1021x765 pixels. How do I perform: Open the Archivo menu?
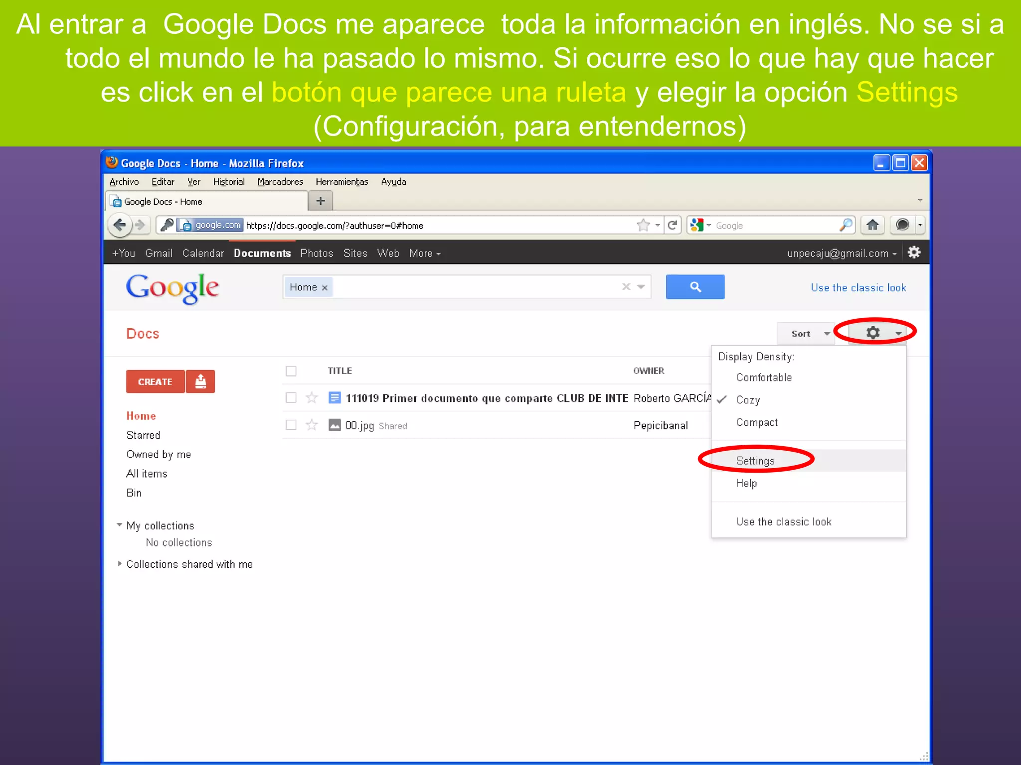[124, 182]
